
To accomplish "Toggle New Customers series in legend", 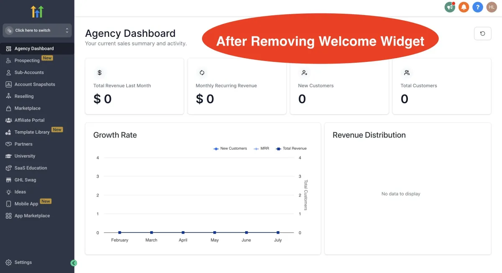I will point(230,148).
